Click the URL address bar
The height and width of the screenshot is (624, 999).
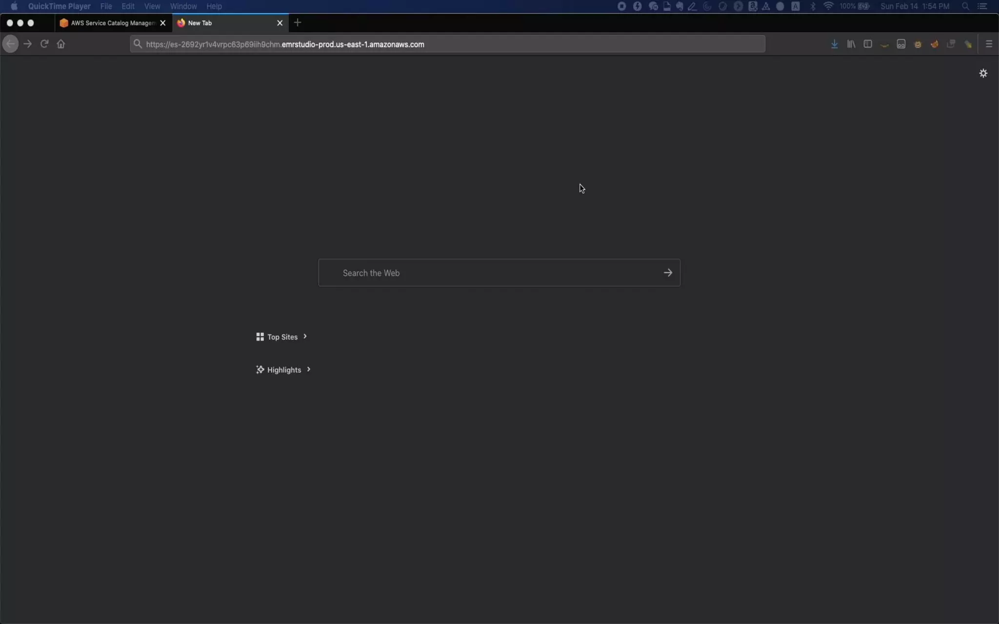(x=447, y=44)
